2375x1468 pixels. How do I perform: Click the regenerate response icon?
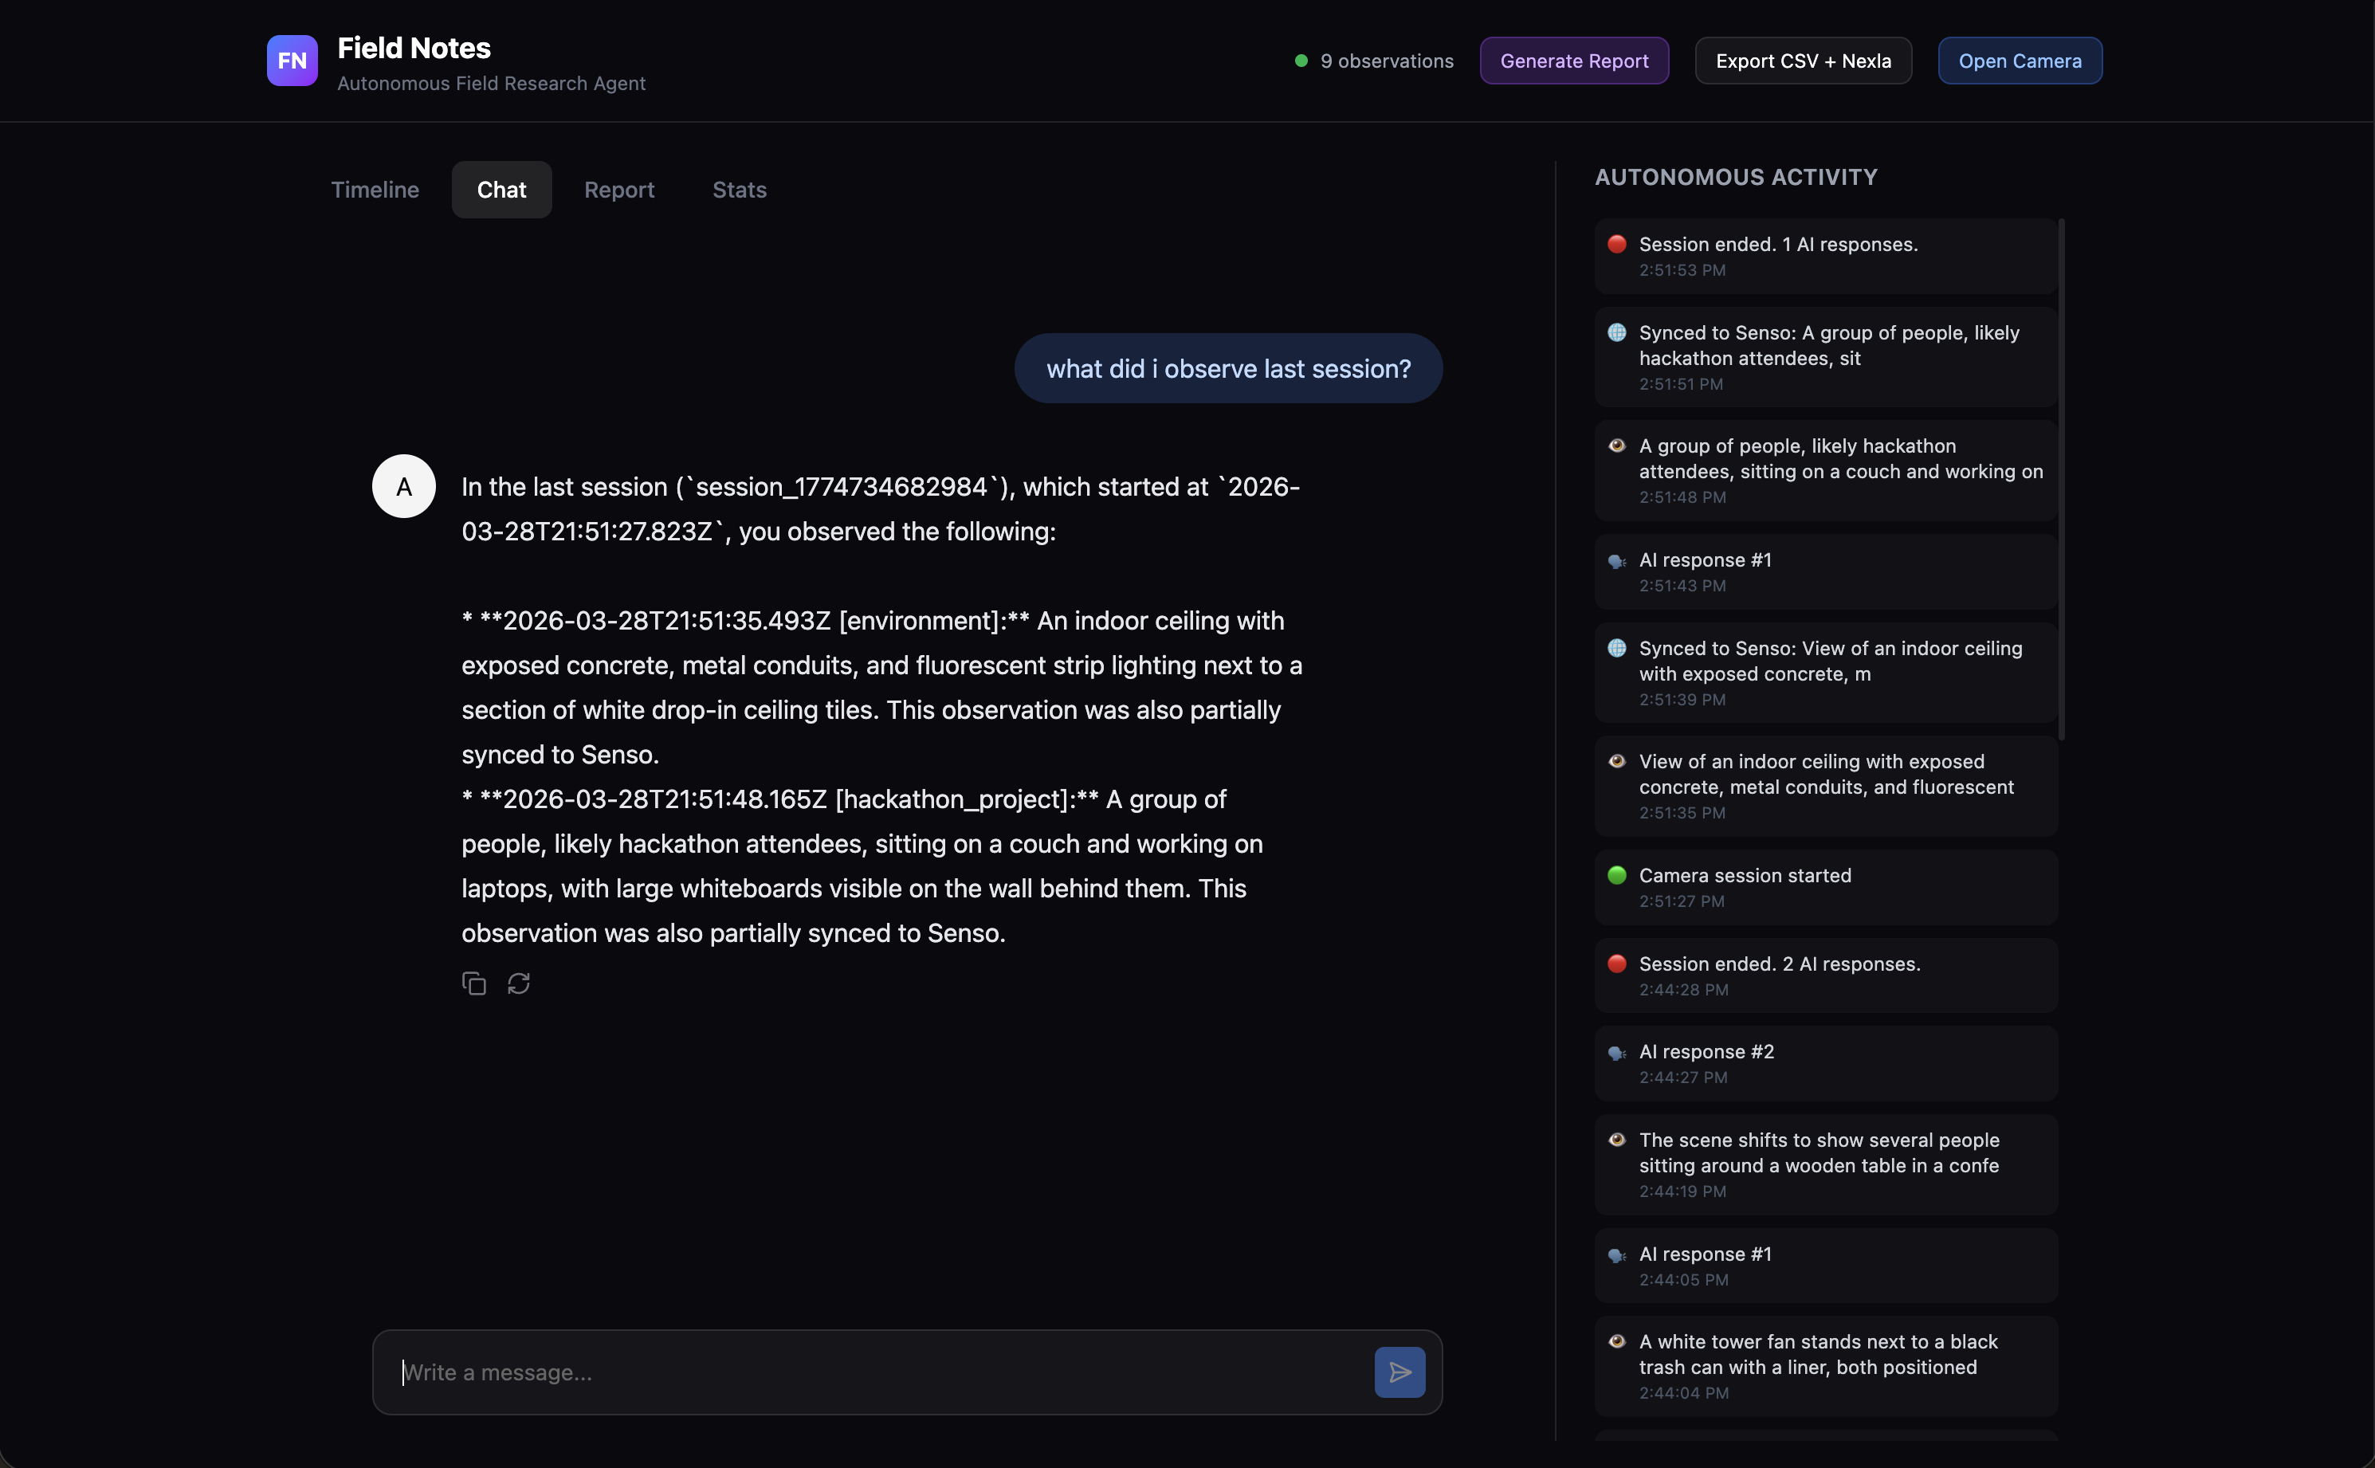[x=519, y=983]
